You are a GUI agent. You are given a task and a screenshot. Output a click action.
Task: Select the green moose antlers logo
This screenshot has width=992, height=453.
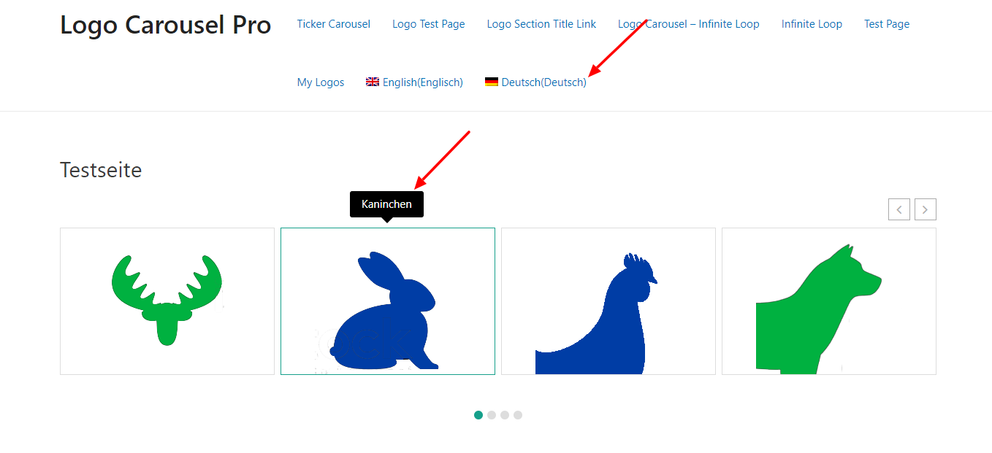tap(167, 301)
